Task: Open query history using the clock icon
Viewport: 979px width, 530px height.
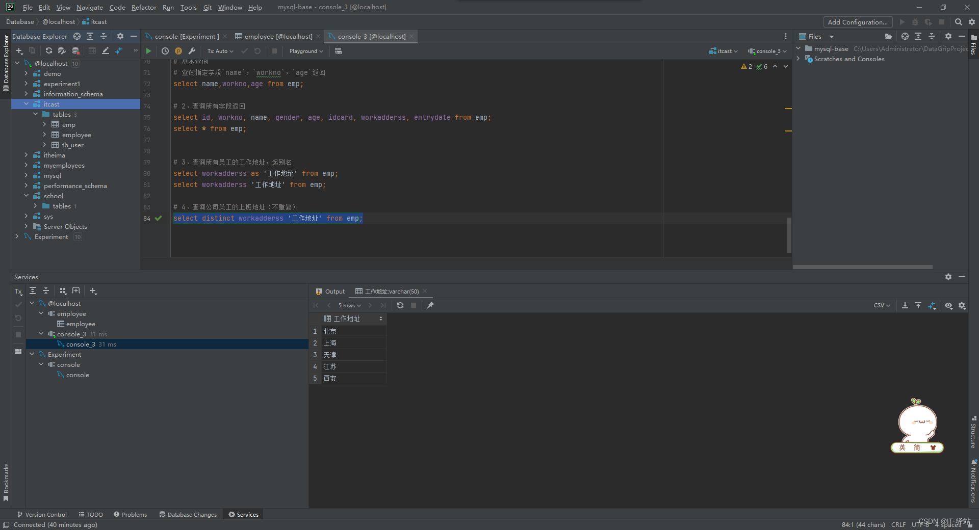Action: (165, 51)
